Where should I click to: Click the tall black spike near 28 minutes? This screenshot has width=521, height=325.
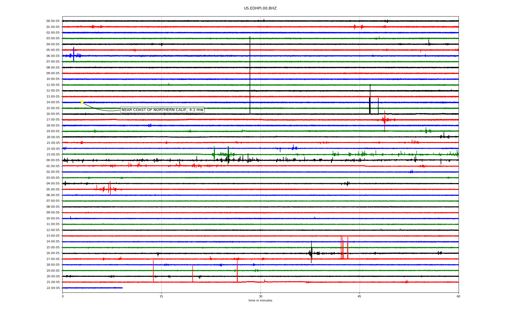(x=250, y=76)
